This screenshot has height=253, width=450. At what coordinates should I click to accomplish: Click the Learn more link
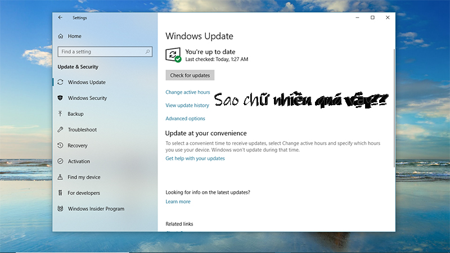tap(178, 201)
